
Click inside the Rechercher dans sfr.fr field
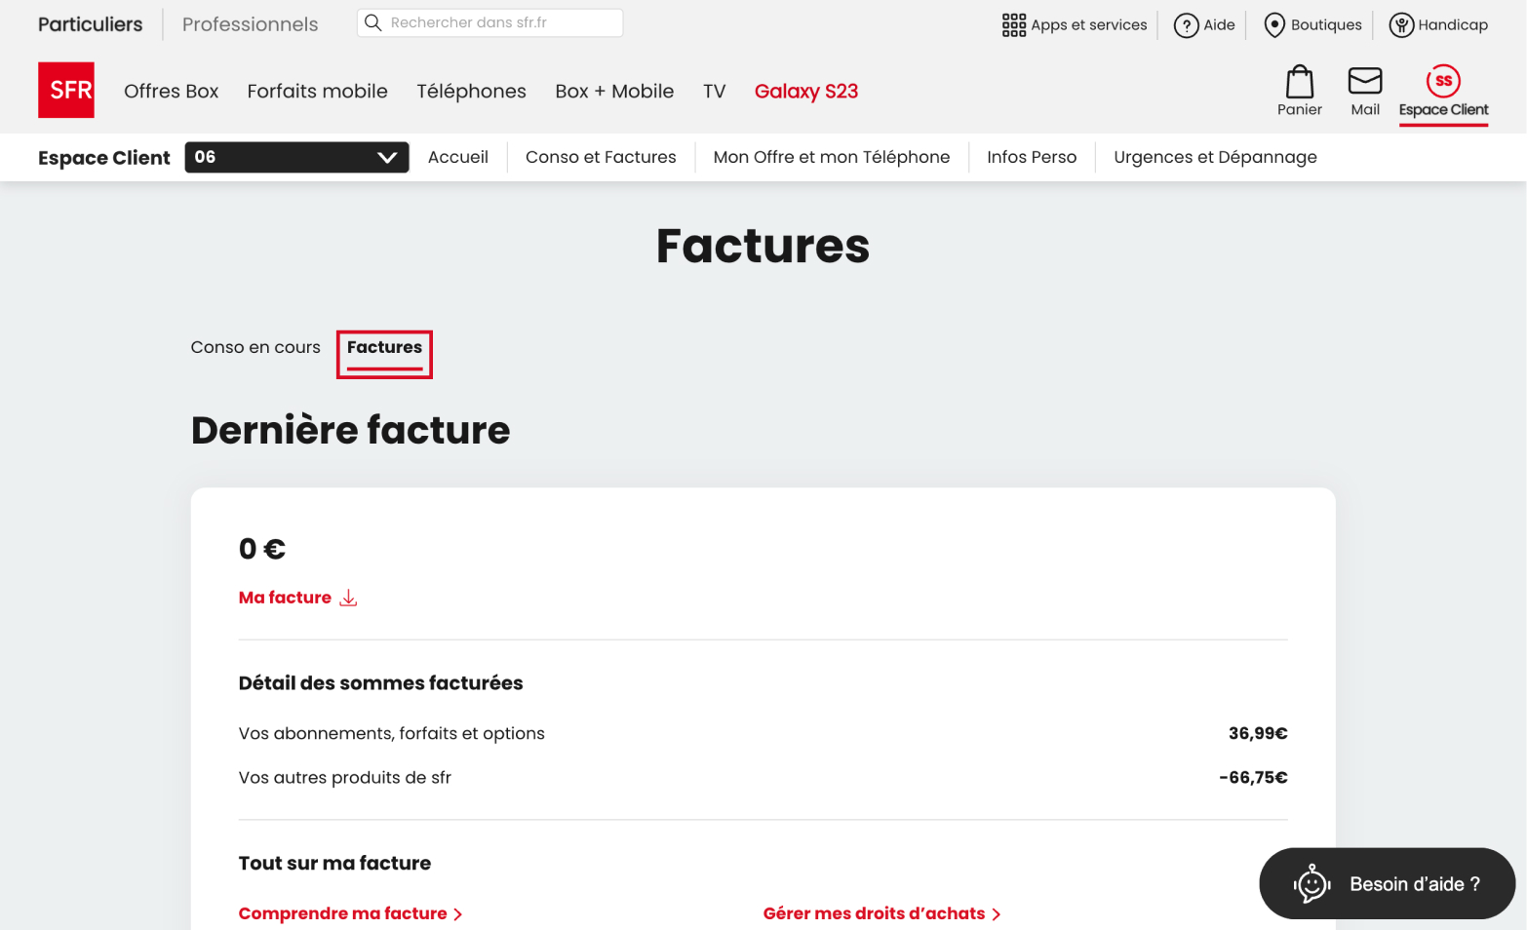[x=488, y=21]
